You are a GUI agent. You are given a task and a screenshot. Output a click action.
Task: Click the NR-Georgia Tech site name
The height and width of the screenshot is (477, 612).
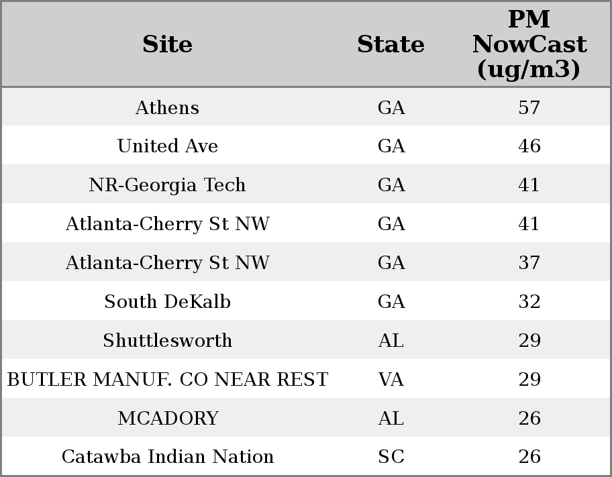(x=167, y=185)
